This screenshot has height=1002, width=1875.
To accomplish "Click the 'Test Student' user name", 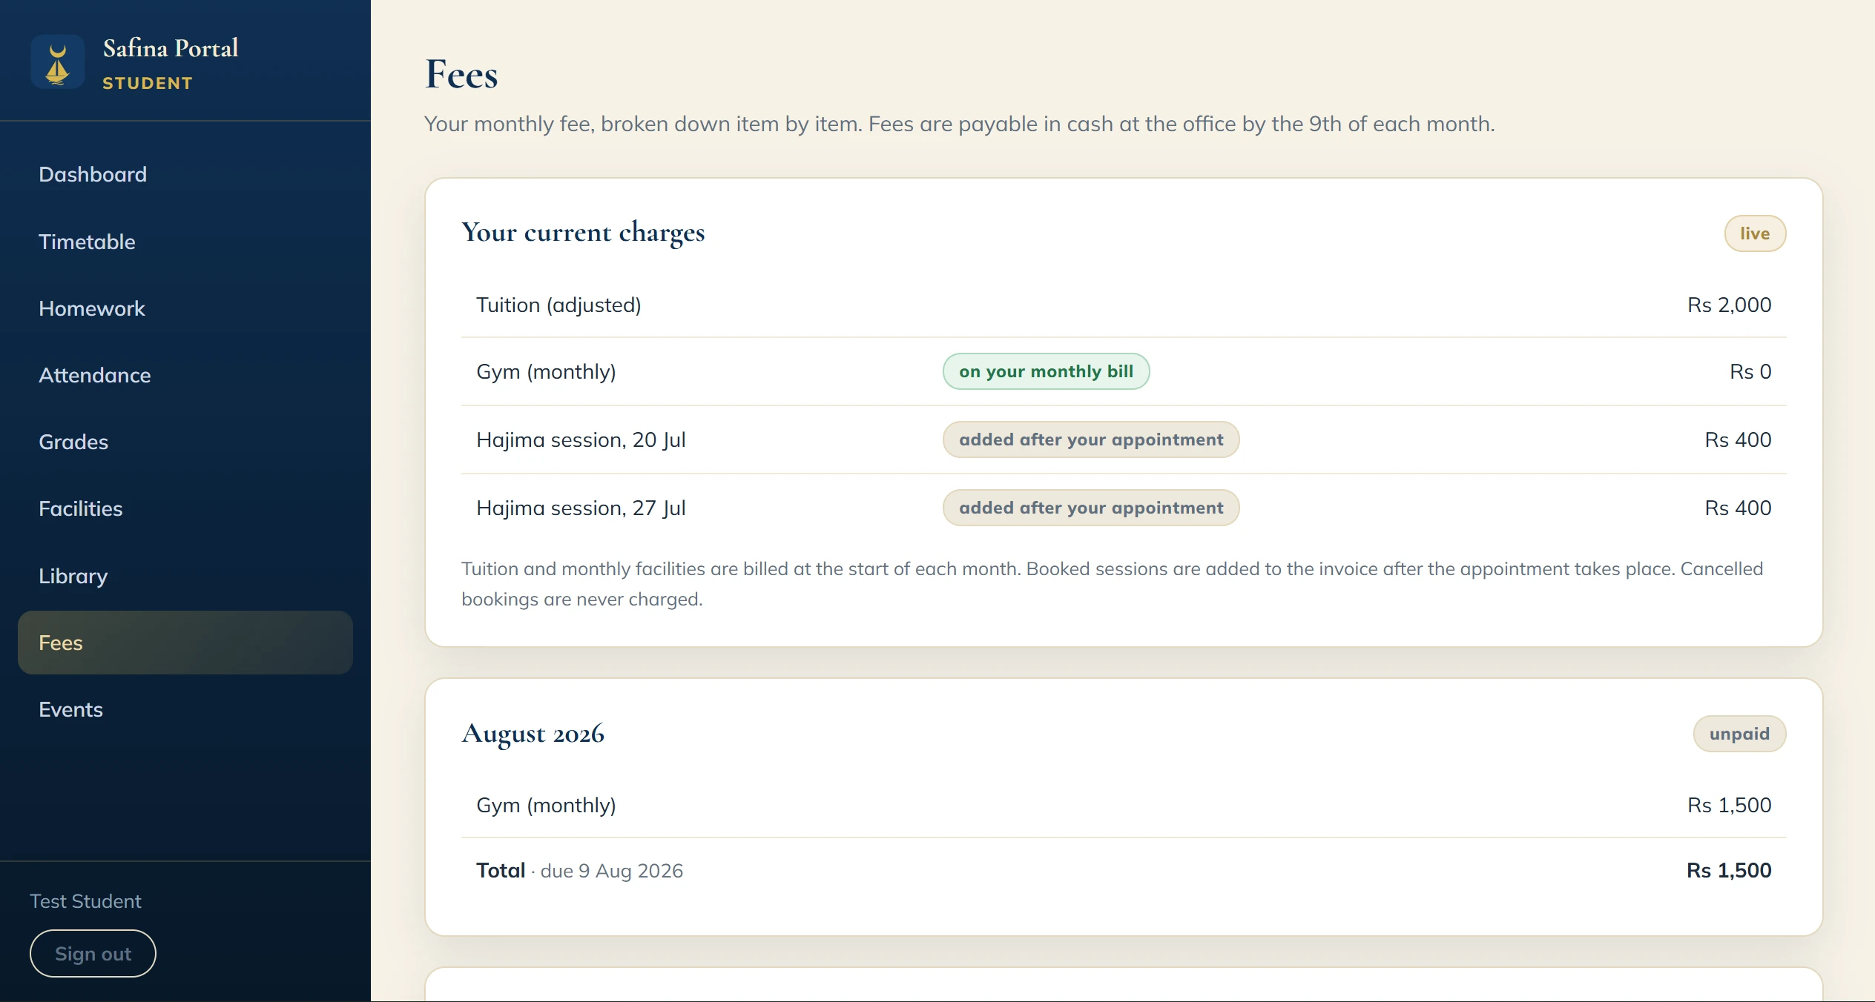I will pyautogui.click(x=85, y=901).
